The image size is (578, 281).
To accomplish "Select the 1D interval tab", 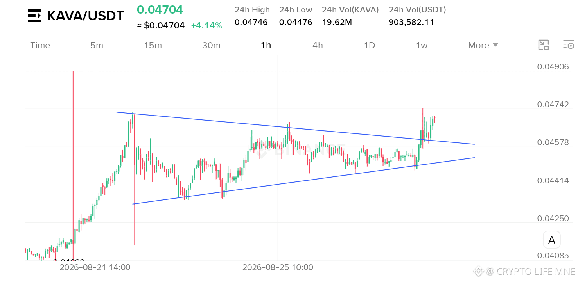I will pos(370,46).
